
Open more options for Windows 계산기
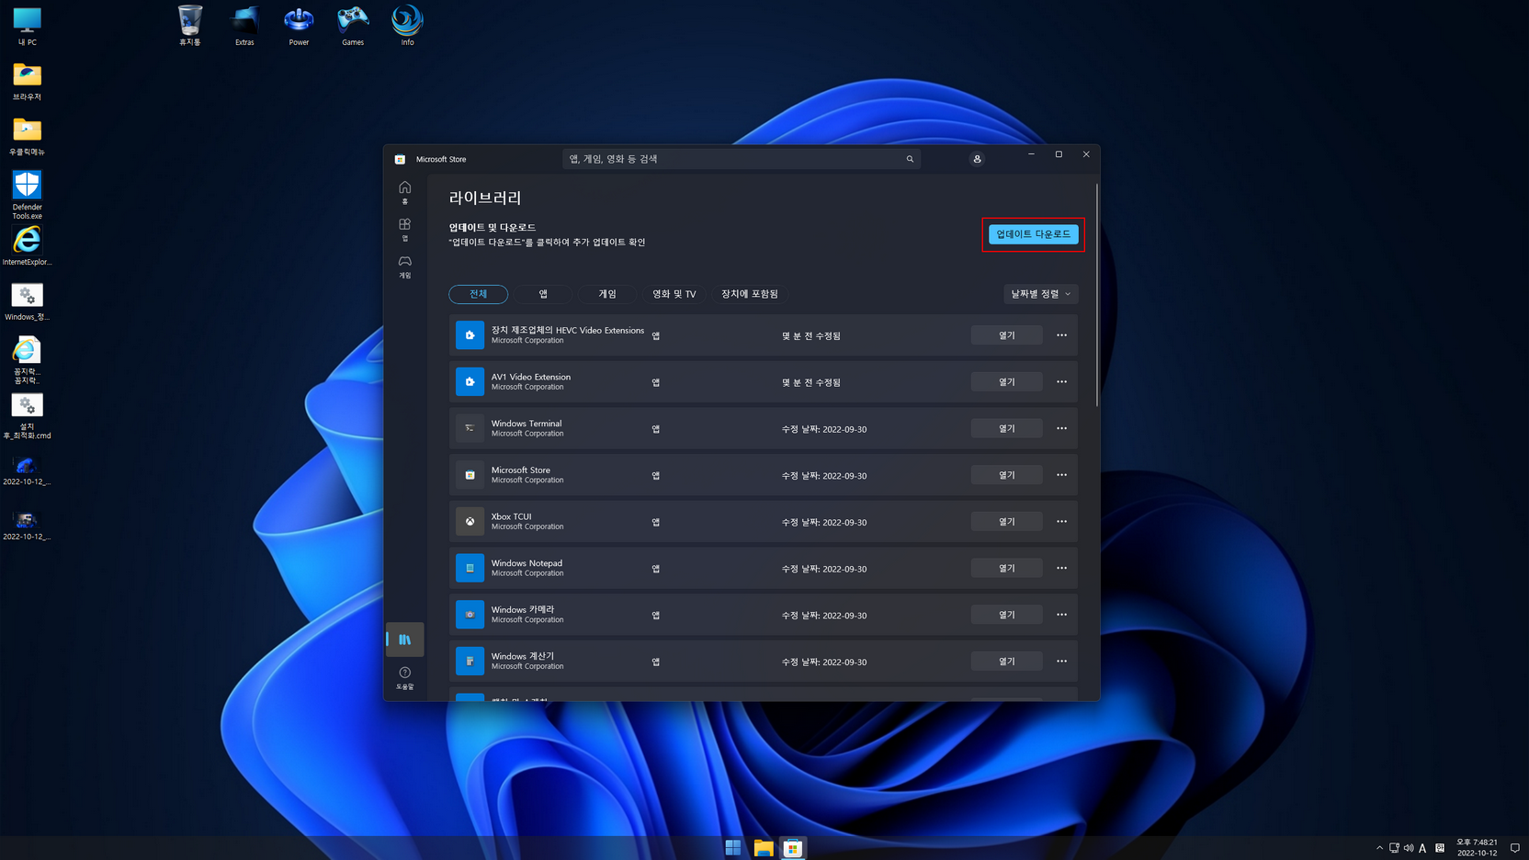coord(1061,661)
